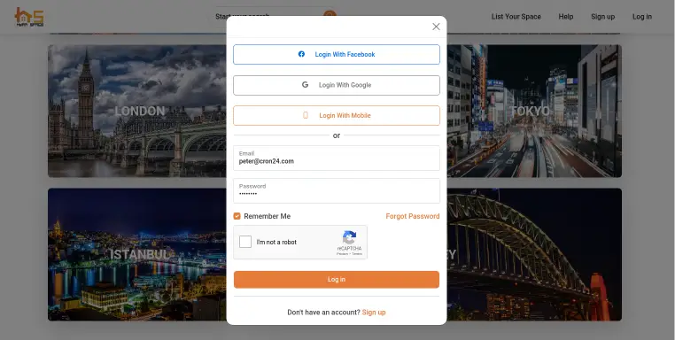Image resolution: width=675 pixels, height=340 pixels.
Task: Close the login dialog with the X
Action: tap(436, 27)
